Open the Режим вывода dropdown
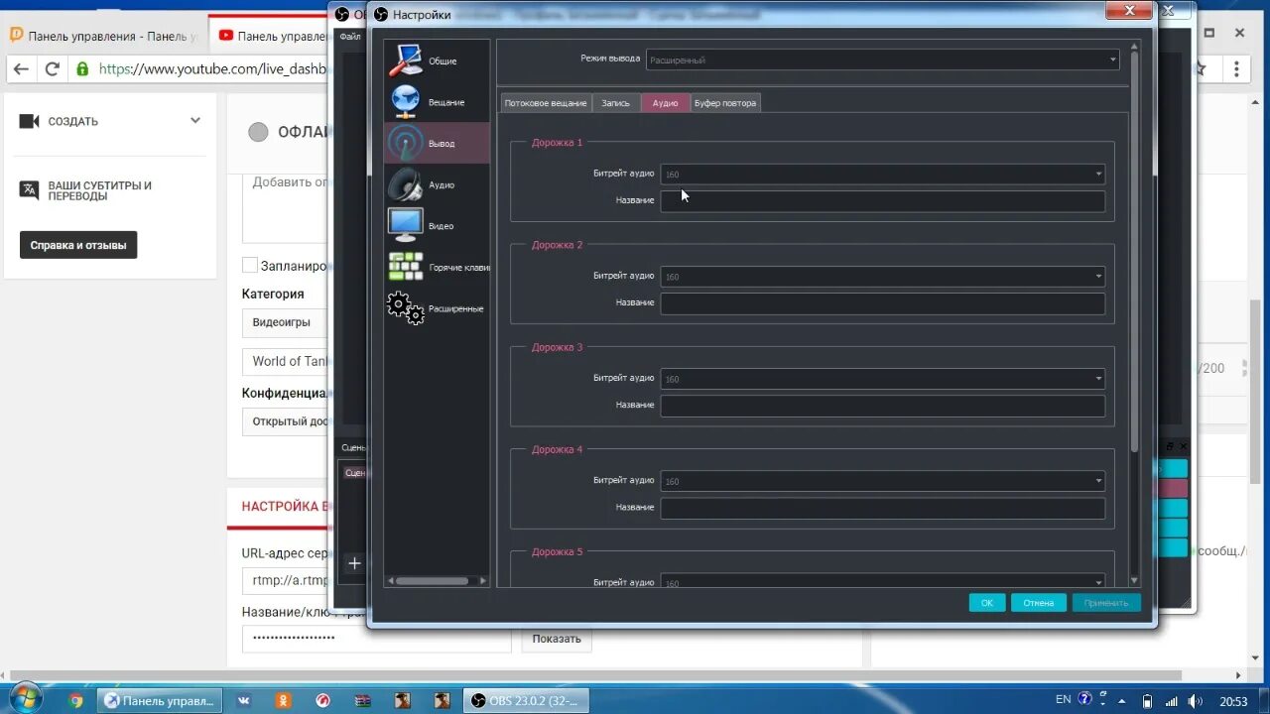 (x=882, y=59)
